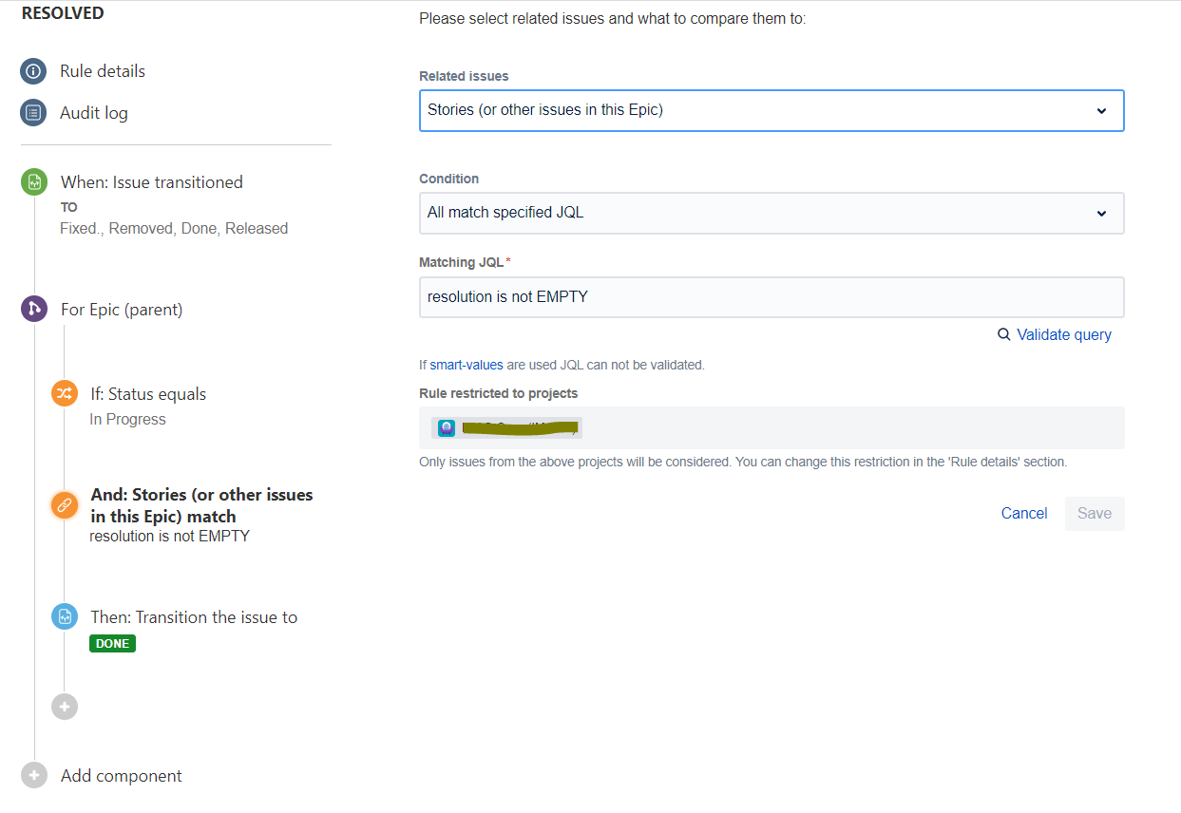
Task: Click the green DONE status lozenge
Action: point(112,643)
